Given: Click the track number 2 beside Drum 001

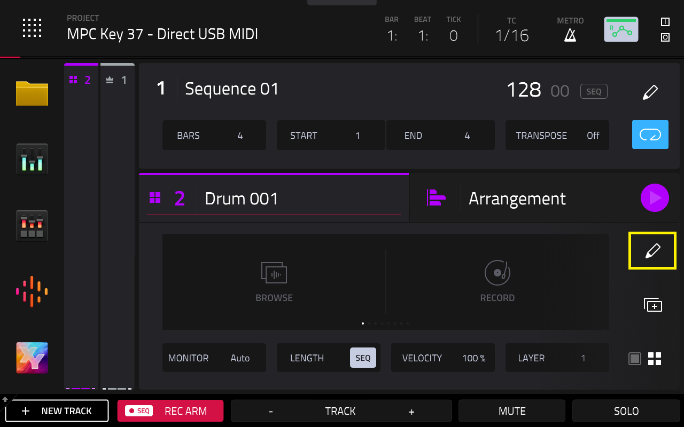Looking at the screenshot, I should 180,198.
